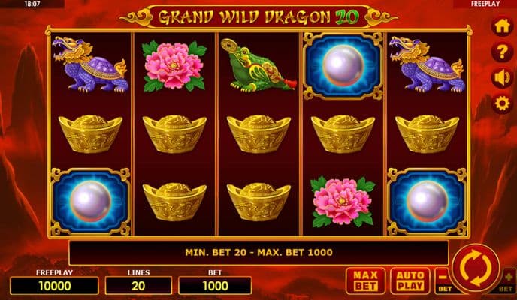Start AUTO PLAY mode
Image resolution: width=517 pixels, height=300 pixels.
[410, 280]
